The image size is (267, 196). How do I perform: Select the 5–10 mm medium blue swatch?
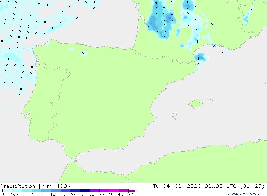point(46,191)
